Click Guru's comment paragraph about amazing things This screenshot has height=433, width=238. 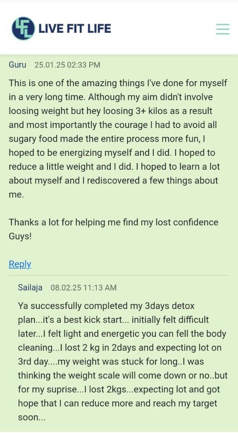(x=119, y=139)
